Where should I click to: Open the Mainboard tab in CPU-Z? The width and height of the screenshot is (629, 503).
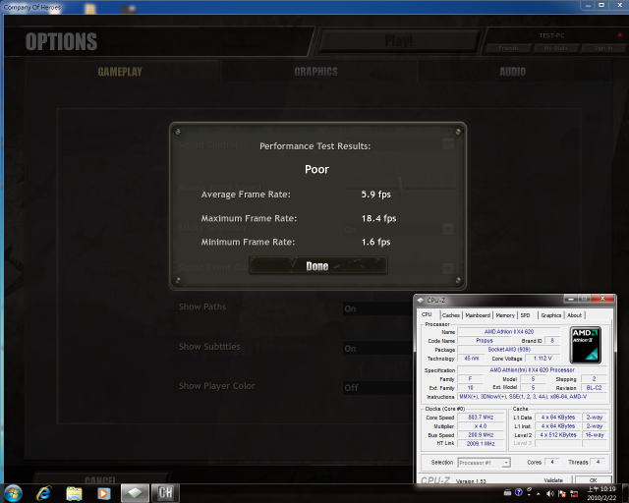pos(478,315)
